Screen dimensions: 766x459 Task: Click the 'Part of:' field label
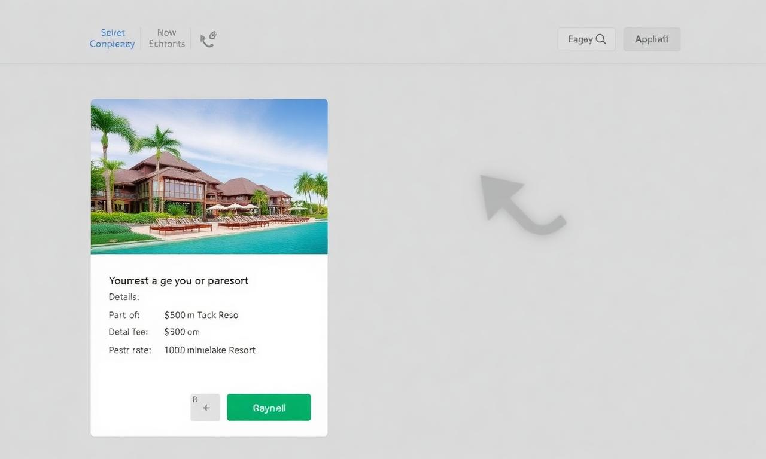pos(124,315)
